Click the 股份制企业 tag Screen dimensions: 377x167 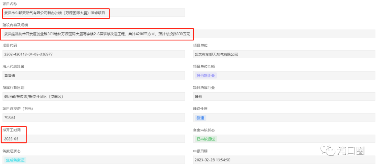pos(206,75)
